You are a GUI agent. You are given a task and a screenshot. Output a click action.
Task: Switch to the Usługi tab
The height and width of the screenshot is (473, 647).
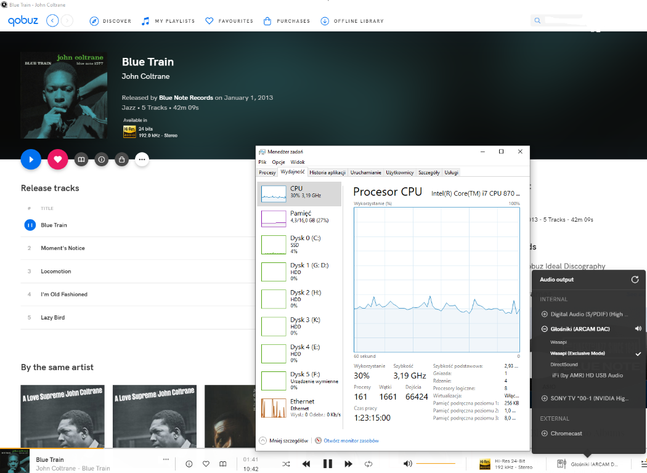[452, 172]
